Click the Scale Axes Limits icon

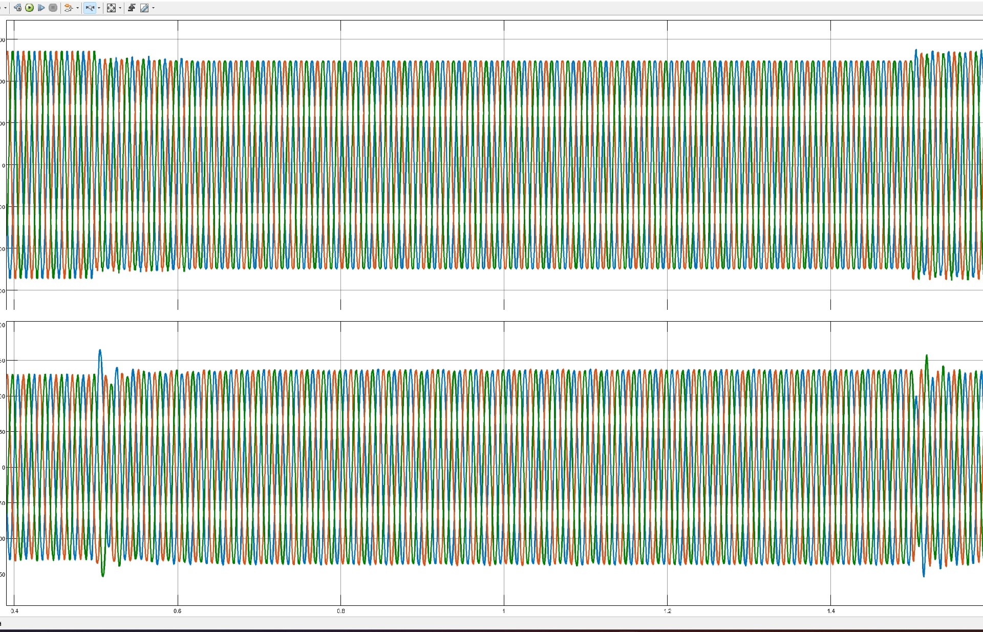pyautogui.click(x=111, y=8)
